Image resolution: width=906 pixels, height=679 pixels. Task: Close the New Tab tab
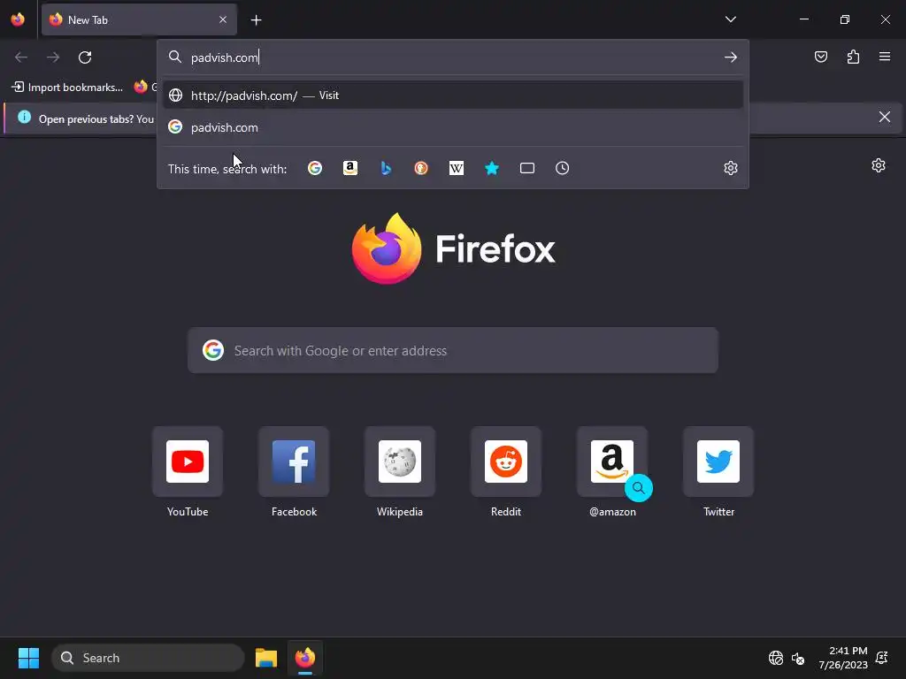pyautogui.click(x=223, y=19)
